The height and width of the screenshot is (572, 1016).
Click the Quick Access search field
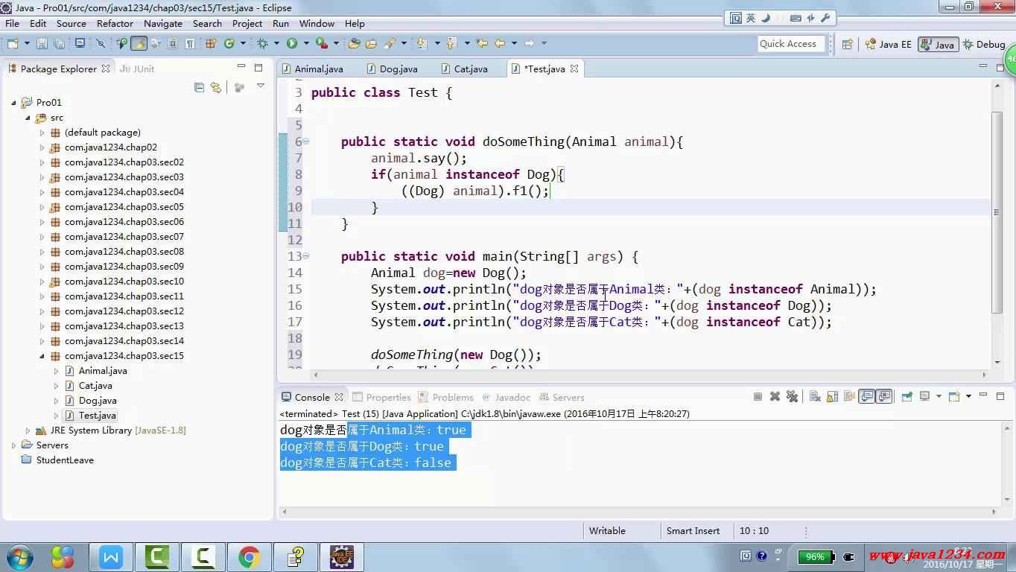pyautogui.click(x=791, y=44)
